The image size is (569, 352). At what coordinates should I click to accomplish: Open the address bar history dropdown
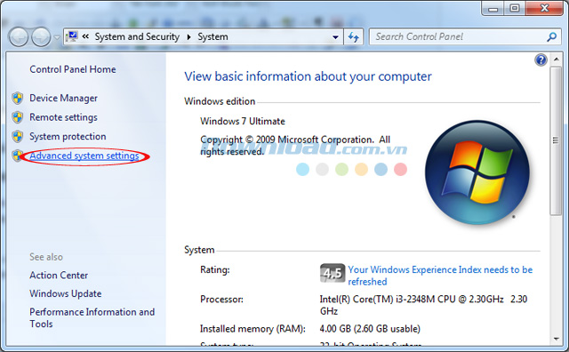pos(336,37)
